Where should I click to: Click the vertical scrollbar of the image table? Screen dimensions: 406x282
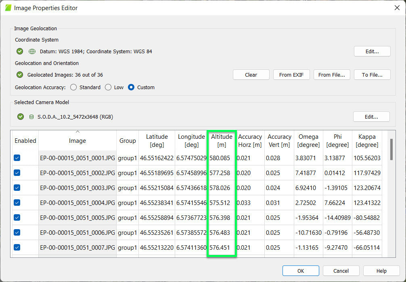click(391, 149)
